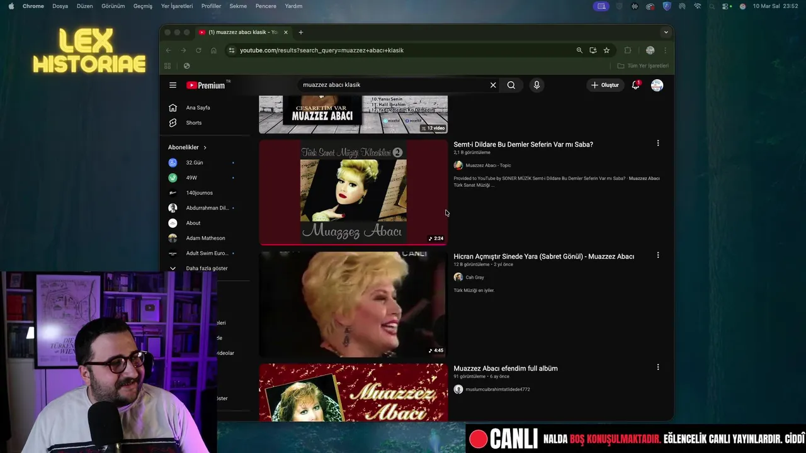Open the Geçmiş menu
The height and width of the screenshot is (453, 806).
point(143,6)
